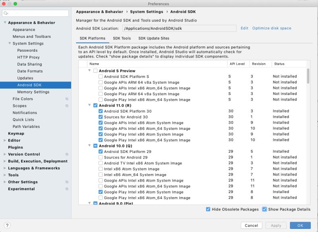Open Menus and Toolbars settings
Image resolution: width=318 pixels, height=232 pixels.
[32, 37]
